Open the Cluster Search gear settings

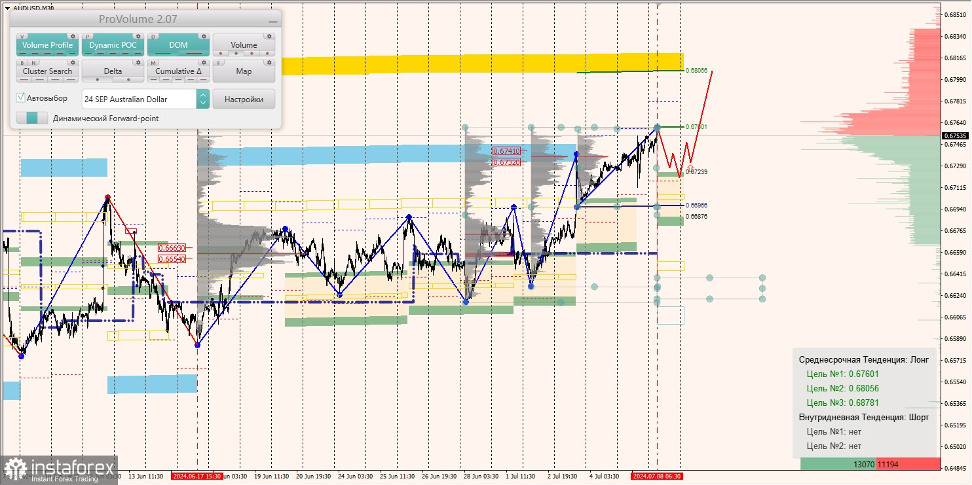(x=73, y=63)
